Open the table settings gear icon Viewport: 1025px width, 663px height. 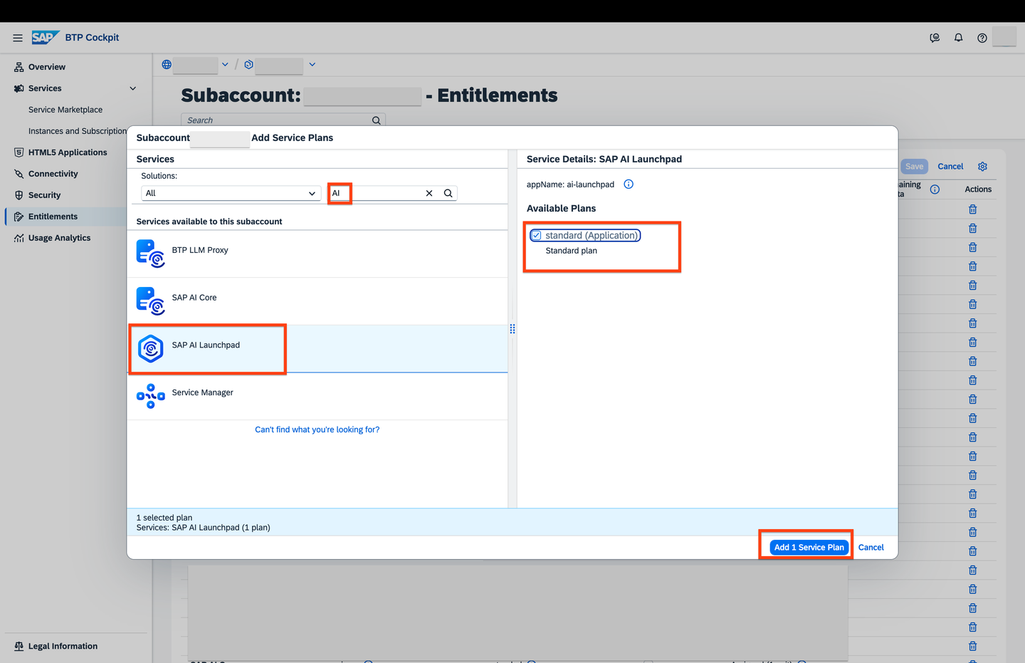(982, 166)
